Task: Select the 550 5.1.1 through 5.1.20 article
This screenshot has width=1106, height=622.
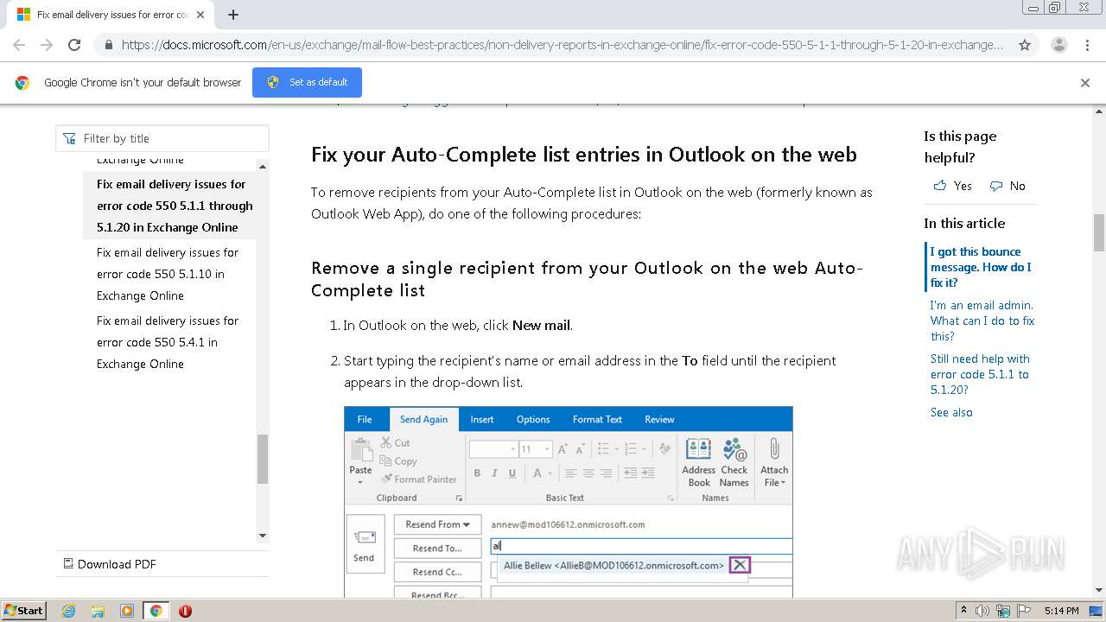Action: click(175, 206)
